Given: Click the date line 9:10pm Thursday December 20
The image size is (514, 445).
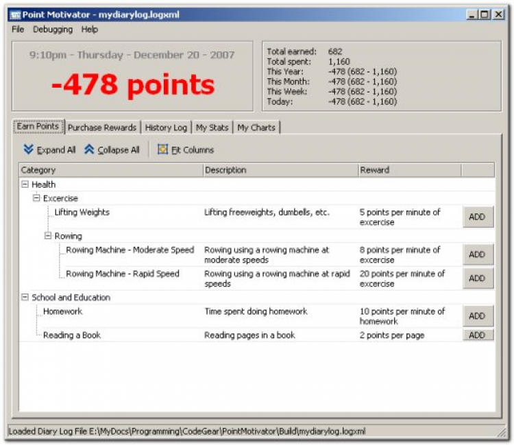Looking at the screenshot, I should click(x=132, y=55).
